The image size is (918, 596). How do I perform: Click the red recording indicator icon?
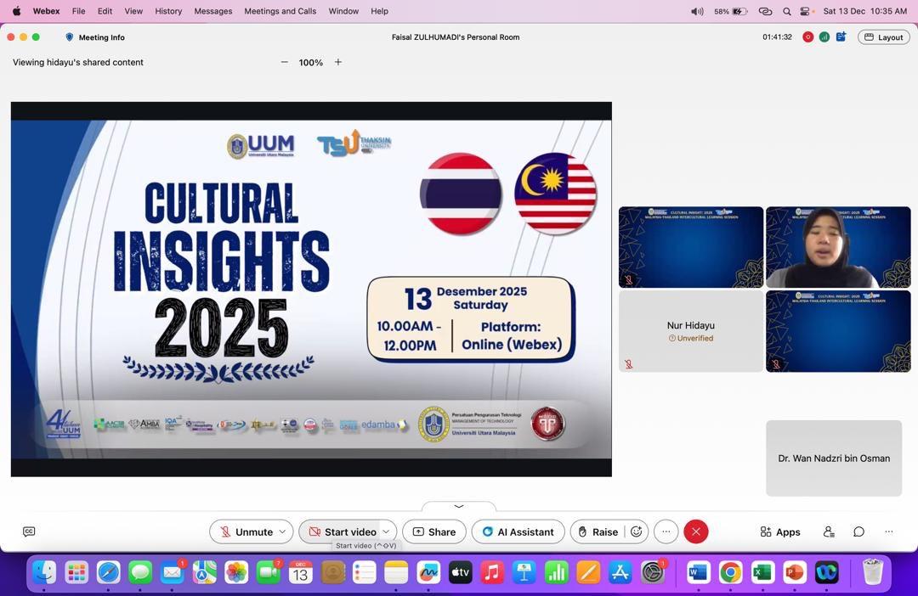click(x=807, y=37)
